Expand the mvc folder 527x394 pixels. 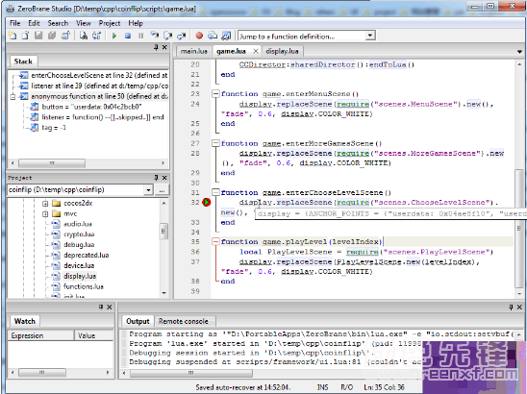click(45, 213)
